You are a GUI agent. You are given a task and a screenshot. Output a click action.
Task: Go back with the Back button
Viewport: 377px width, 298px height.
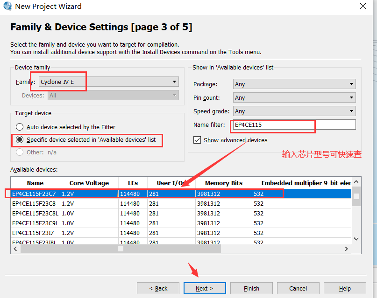[x=158, y=288]
